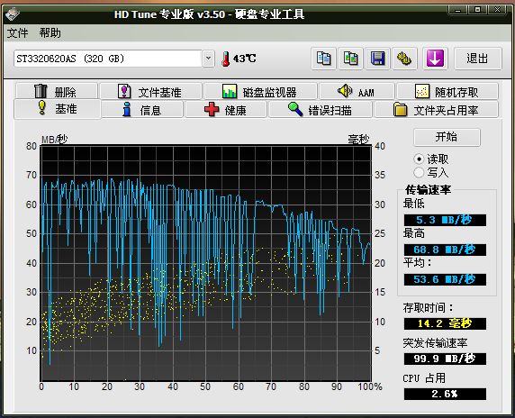Click the 开始 button
The height and width of the screenshot is (418, 515).
(447, 137)
